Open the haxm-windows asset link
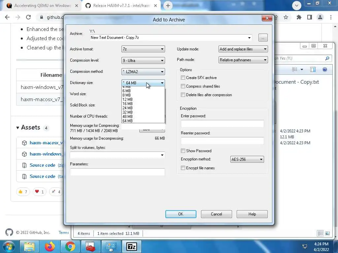 tap(46, 154)
